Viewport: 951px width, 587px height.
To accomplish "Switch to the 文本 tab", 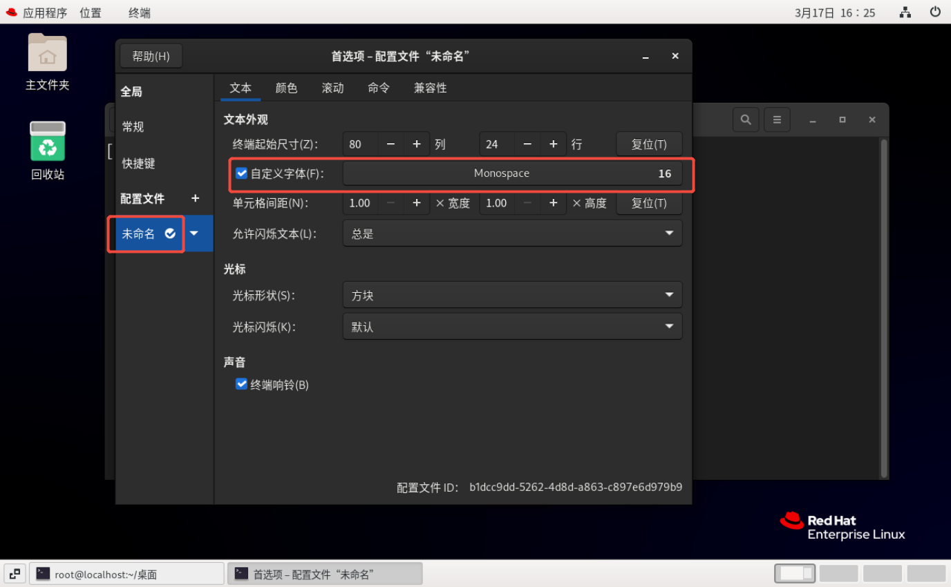I will point(241,88).
